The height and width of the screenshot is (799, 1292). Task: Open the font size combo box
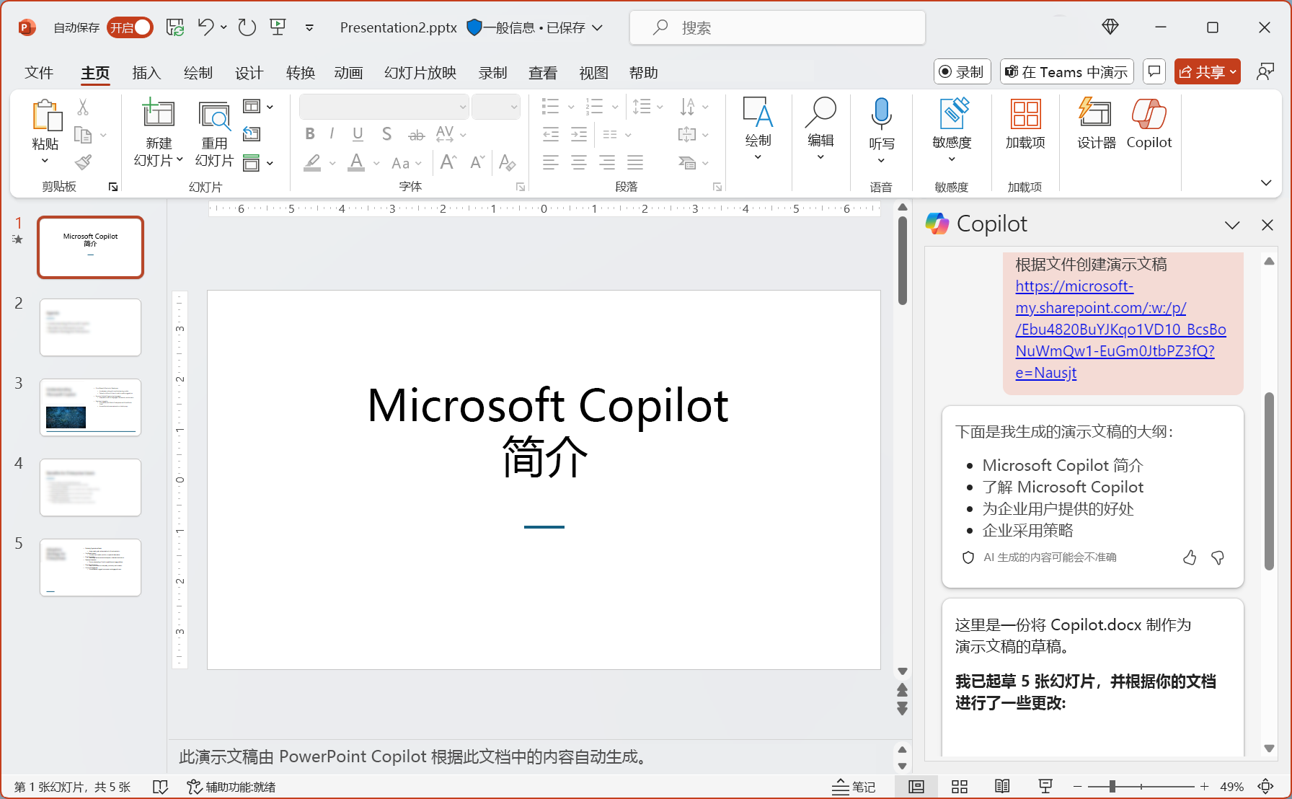click(x=496, y=107)
